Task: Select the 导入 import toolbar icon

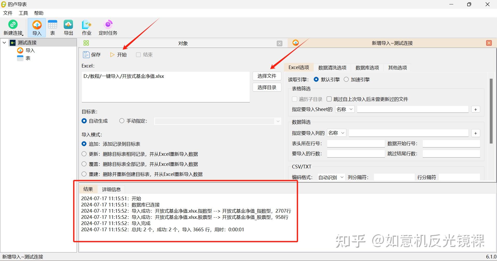Action: 37,27
